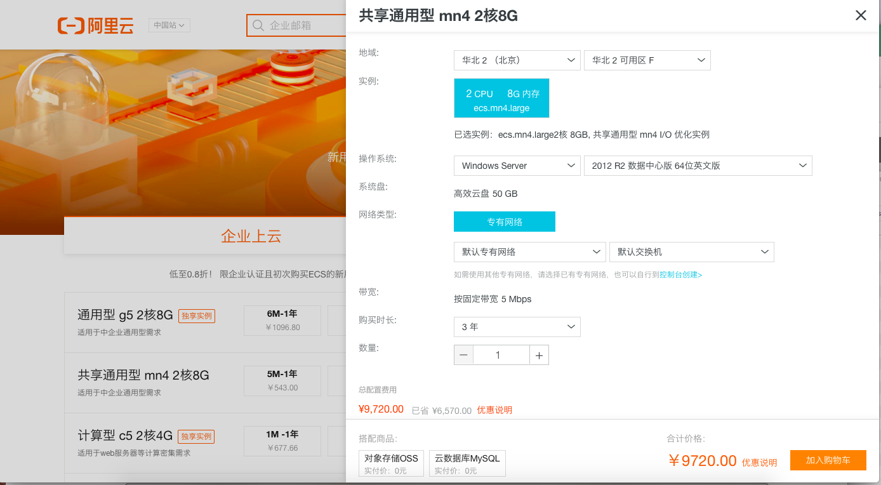Click the ¥9,720.00 total configuration fee
This screenshot has width=881, height=485.
click(381, 409)
